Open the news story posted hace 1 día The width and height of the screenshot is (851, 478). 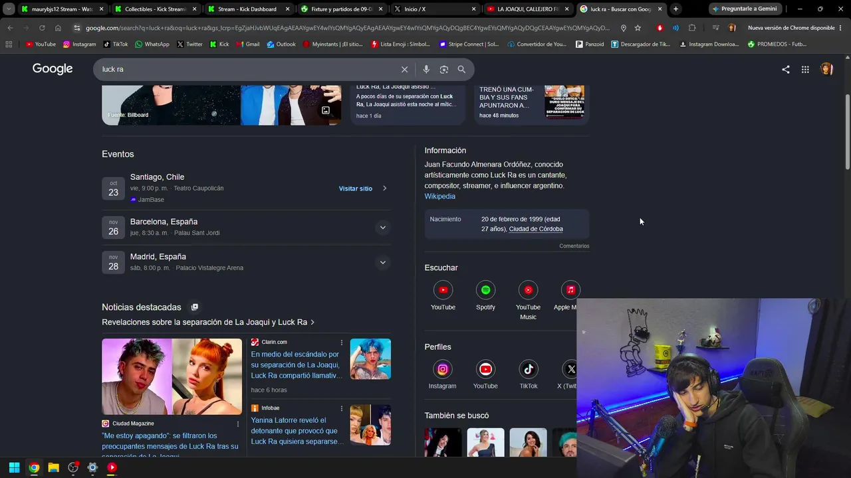(x=408, y=105)
